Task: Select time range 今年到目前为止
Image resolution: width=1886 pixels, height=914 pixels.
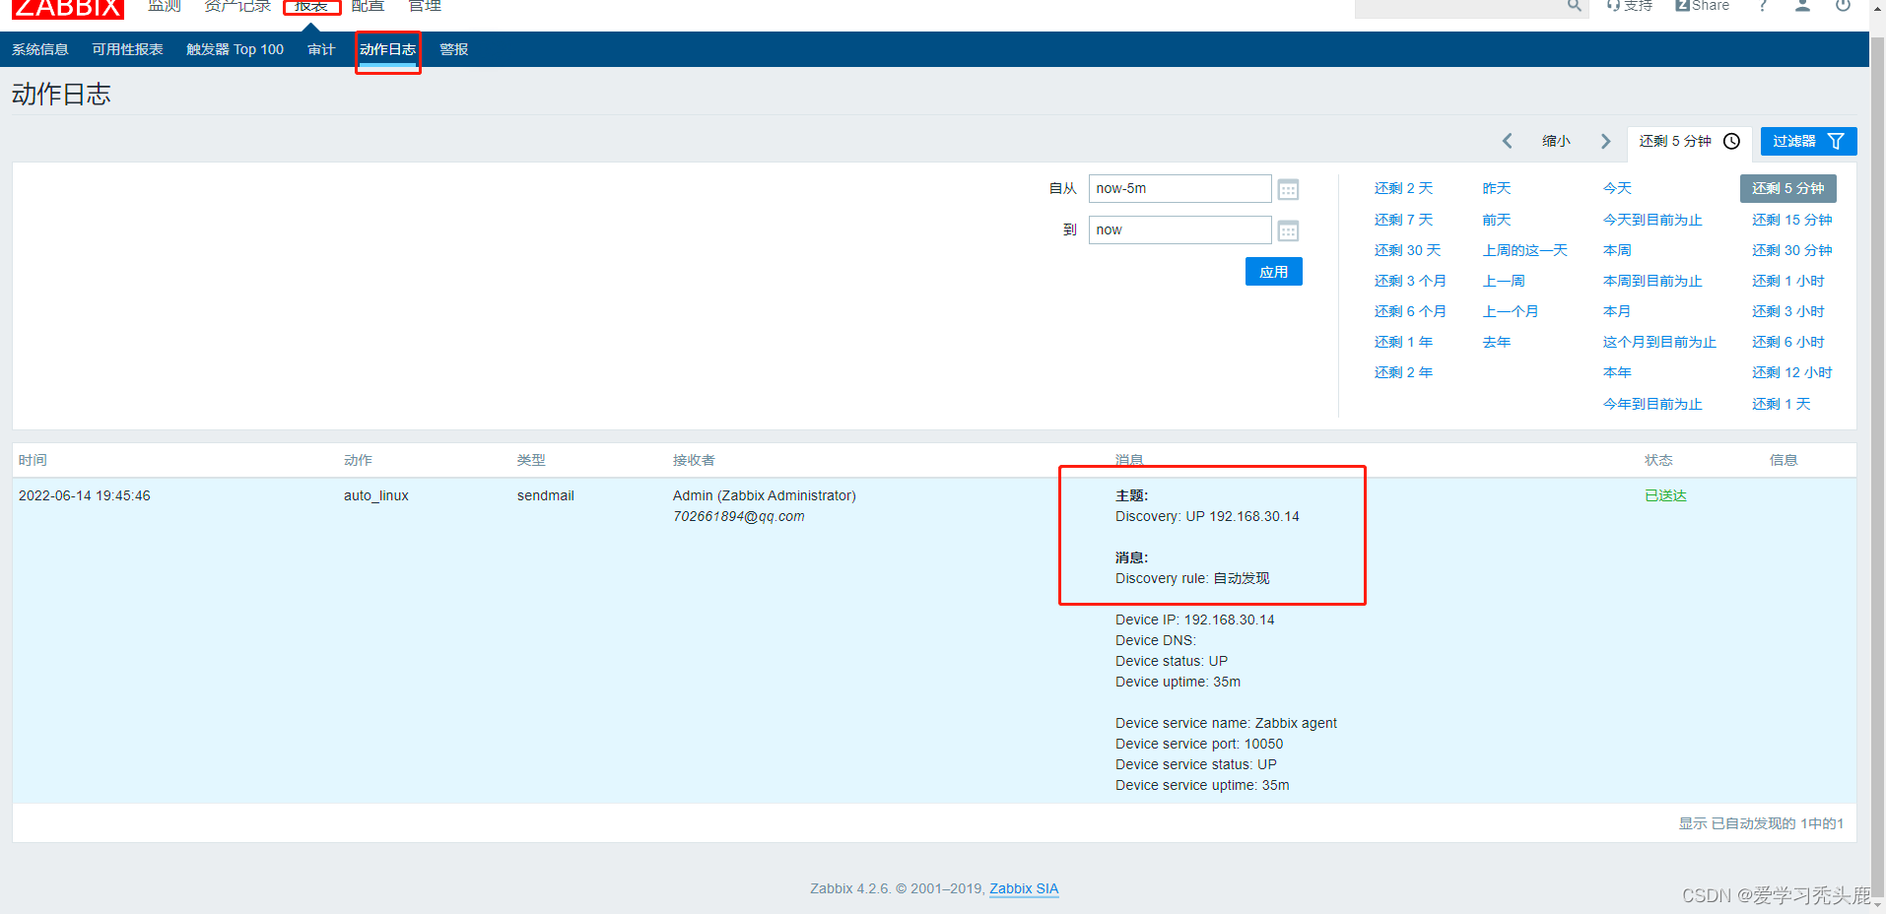Action: 1652,404
